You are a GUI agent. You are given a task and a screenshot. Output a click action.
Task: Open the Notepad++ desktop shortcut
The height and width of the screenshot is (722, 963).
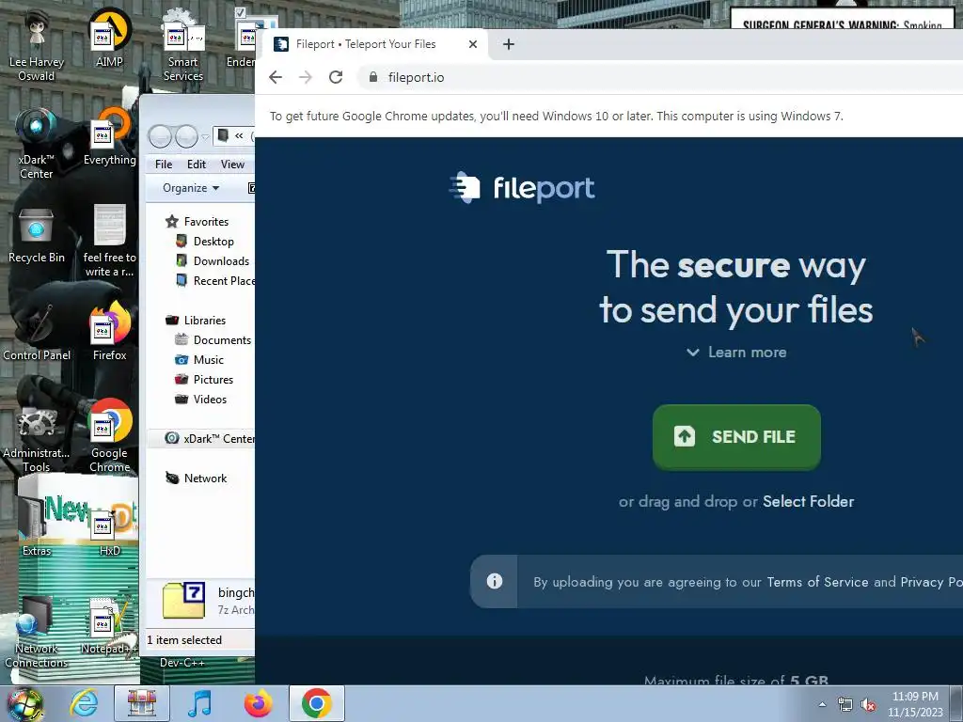[109, 626]
